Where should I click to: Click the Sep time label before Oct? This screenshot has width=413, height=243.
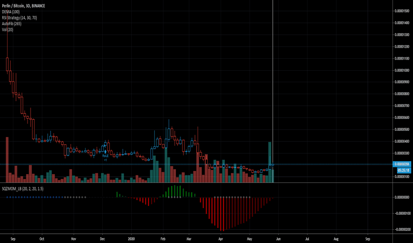tap(13, 239)
